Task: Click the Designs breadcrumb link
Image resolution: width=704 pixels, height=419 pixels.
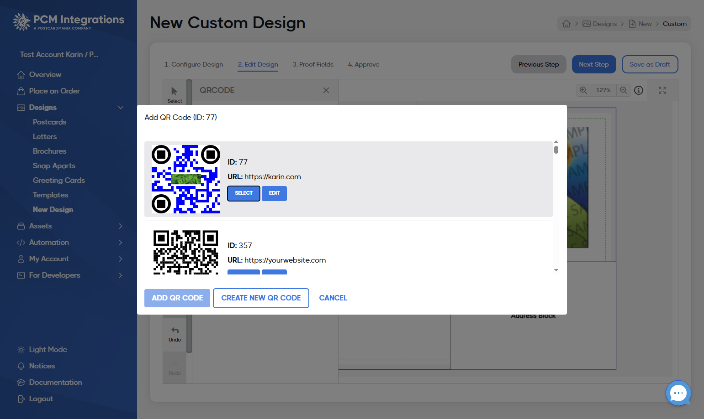Action: (600, 24)
